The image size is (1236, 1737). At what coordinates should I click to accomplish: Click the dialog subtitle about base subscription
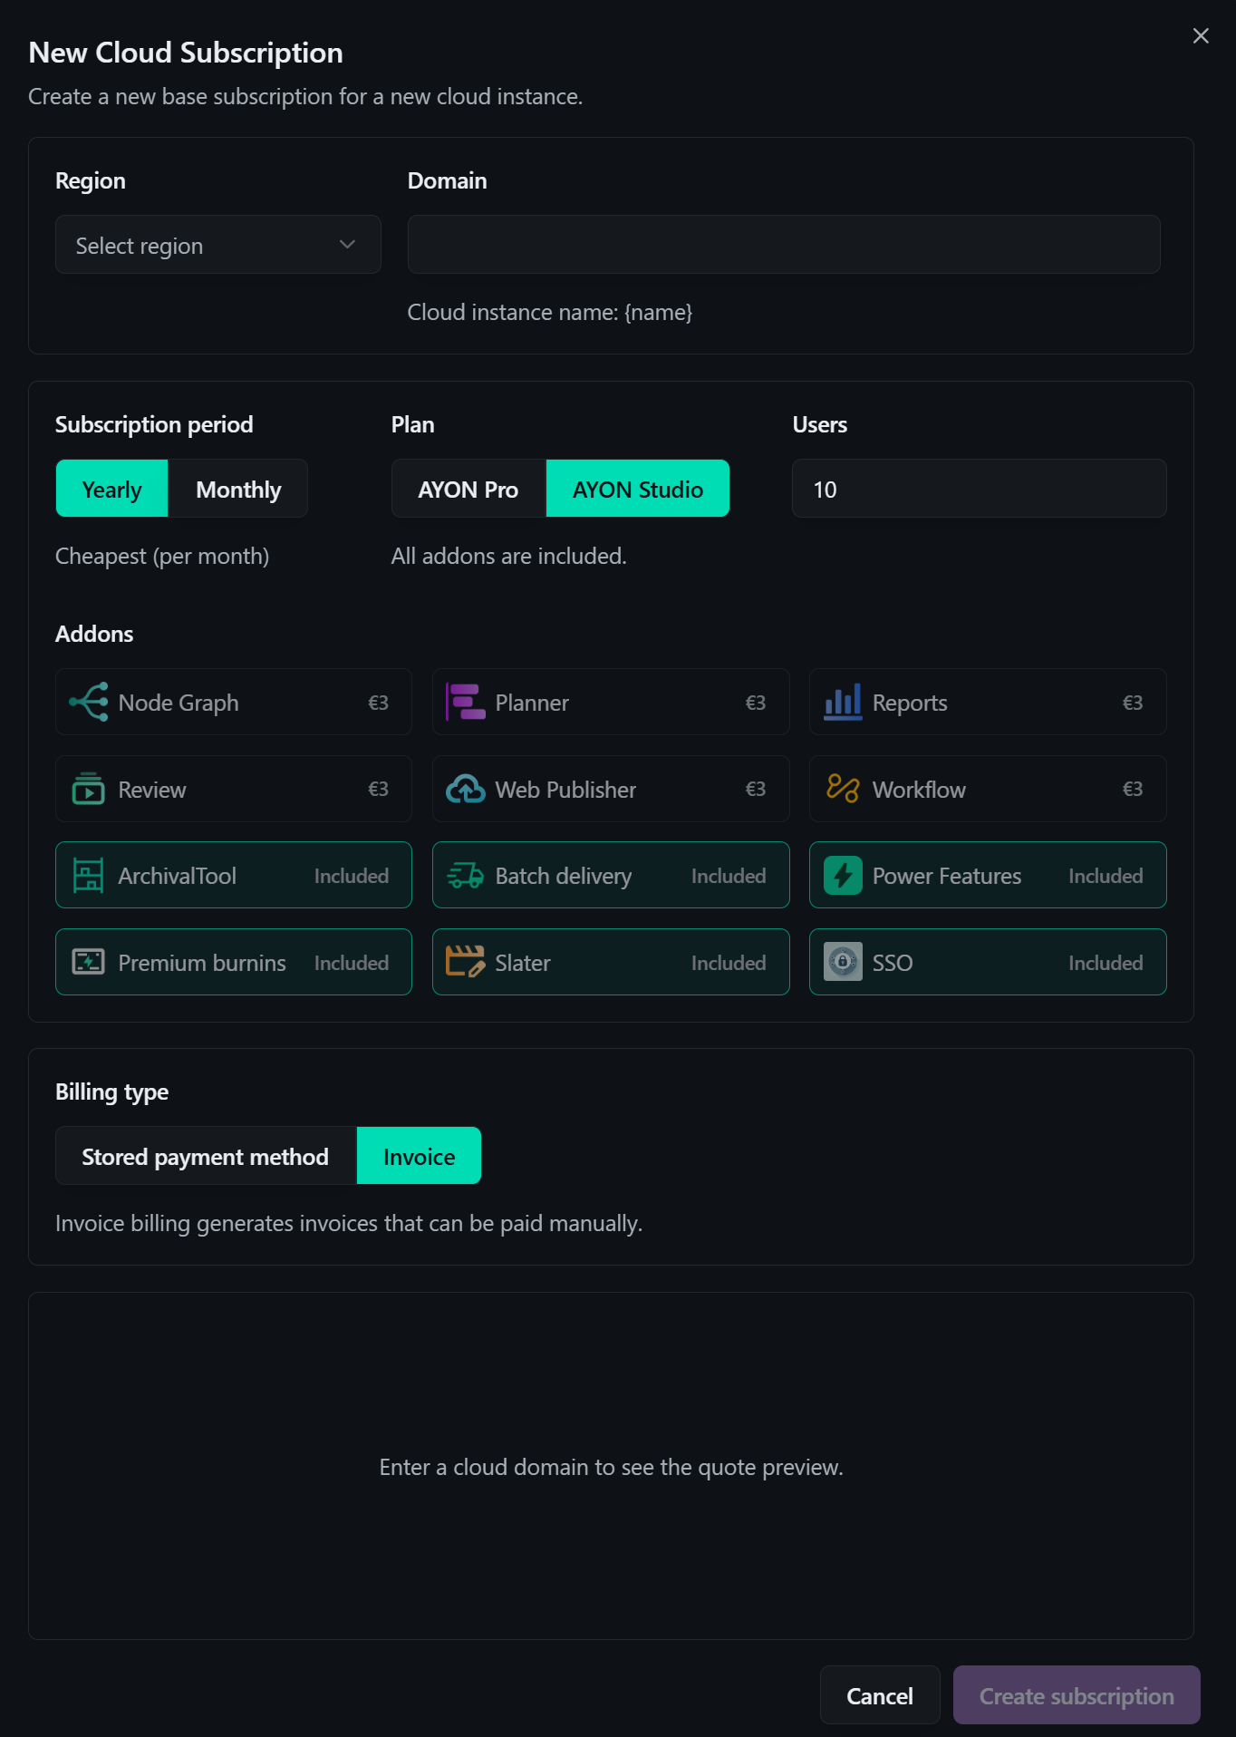(305, 96)
